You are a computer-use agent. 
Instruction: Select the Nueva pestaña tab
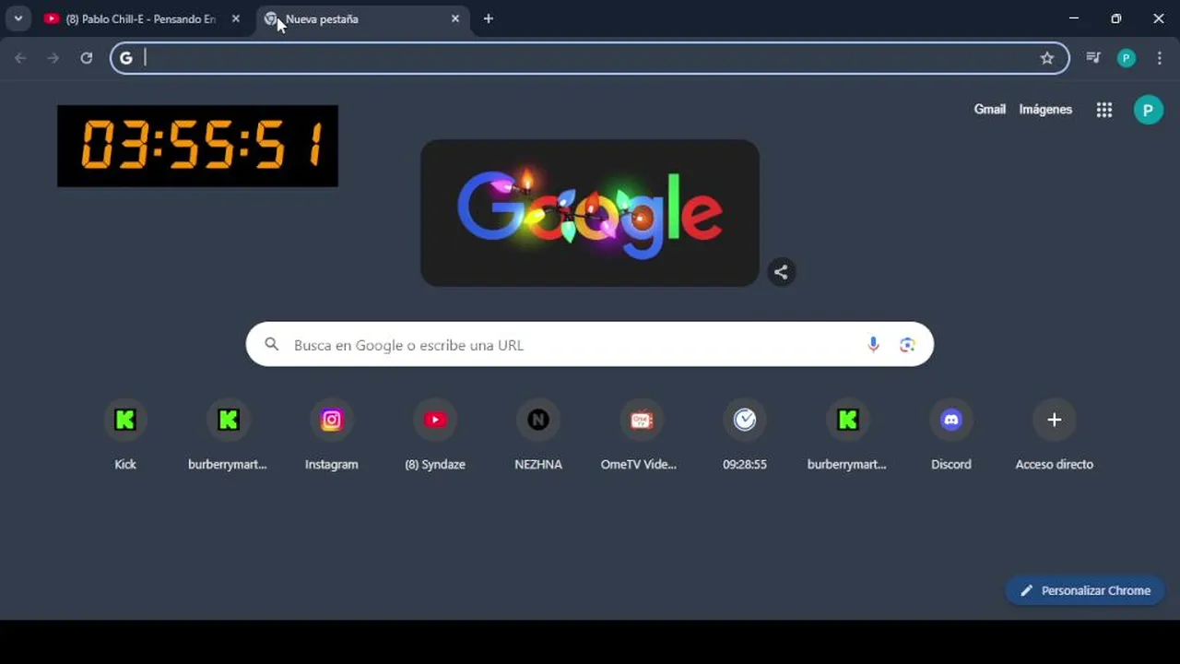362,18
